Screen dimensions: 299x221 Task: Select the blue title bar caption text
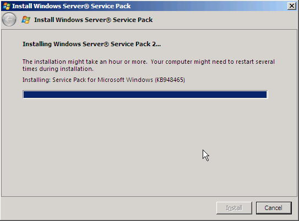(x=72, y=6)
